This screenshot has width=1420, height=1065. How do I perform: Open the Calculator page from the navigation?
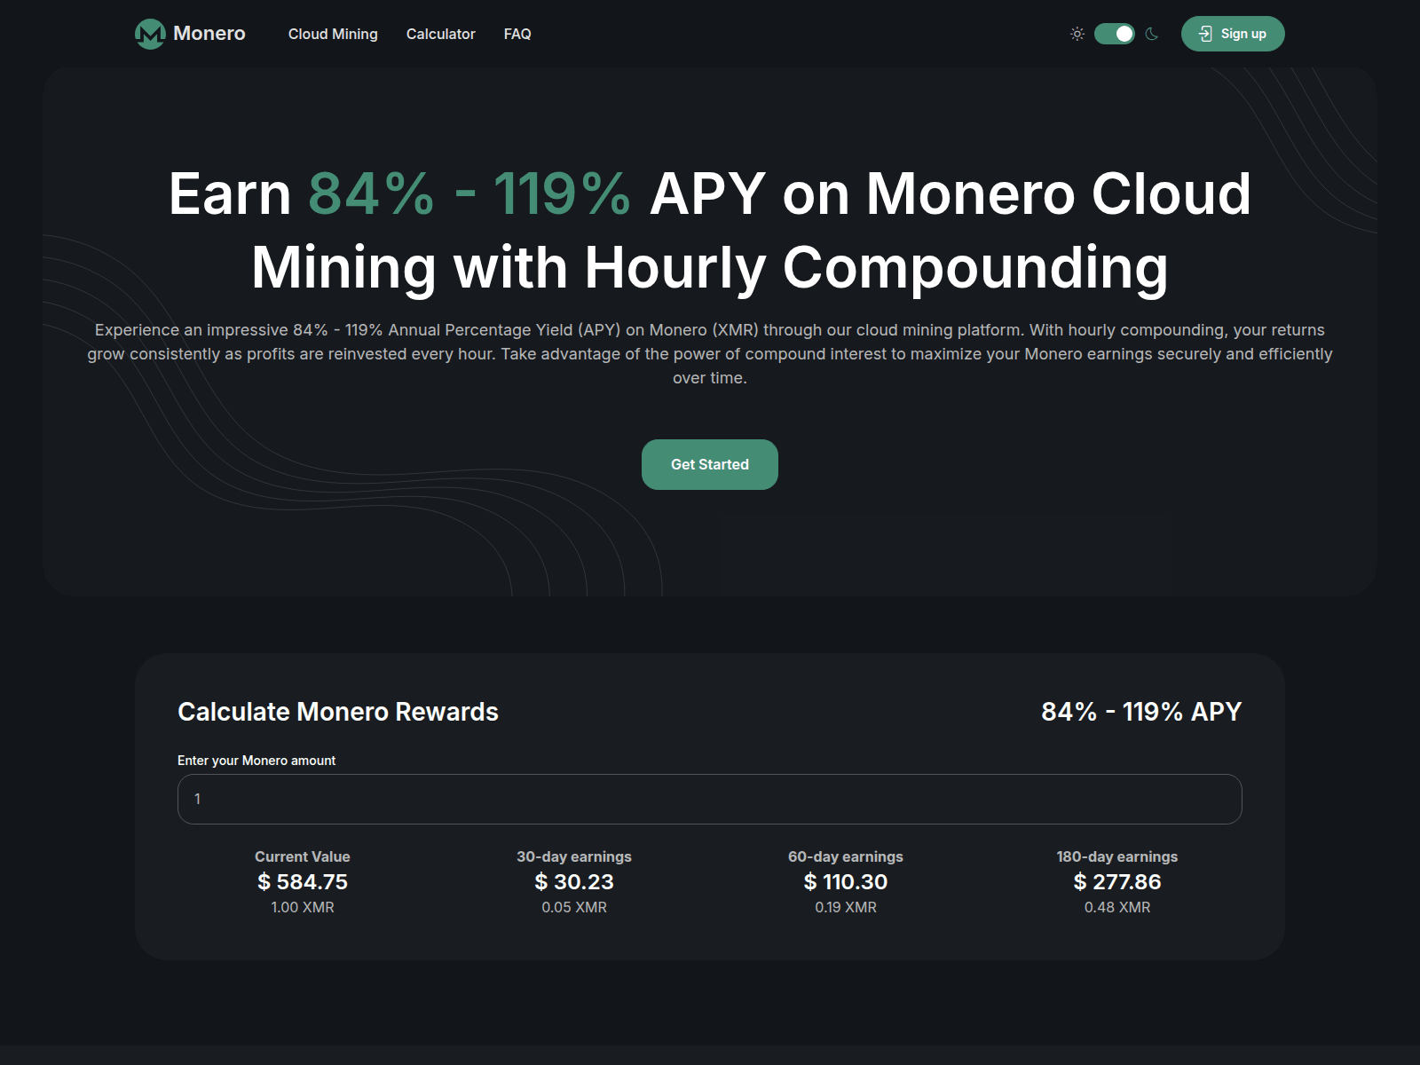coord(441,34)
